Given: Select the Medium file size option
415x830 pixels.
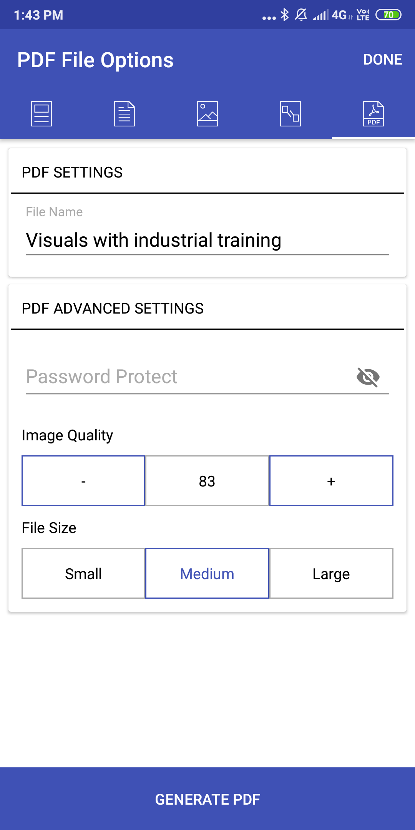Looking at the screenshot, I should click(207, 573).
